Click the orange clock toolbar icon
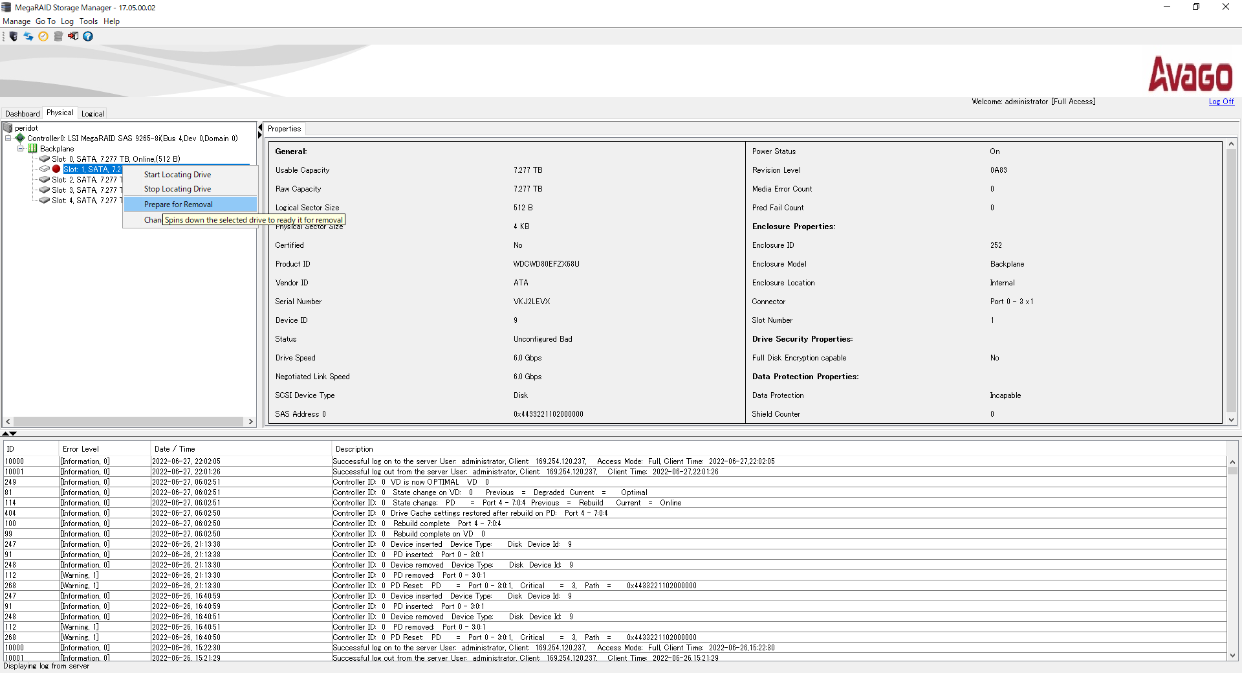This screenshot has width=1242, height=673. [43, 36]
